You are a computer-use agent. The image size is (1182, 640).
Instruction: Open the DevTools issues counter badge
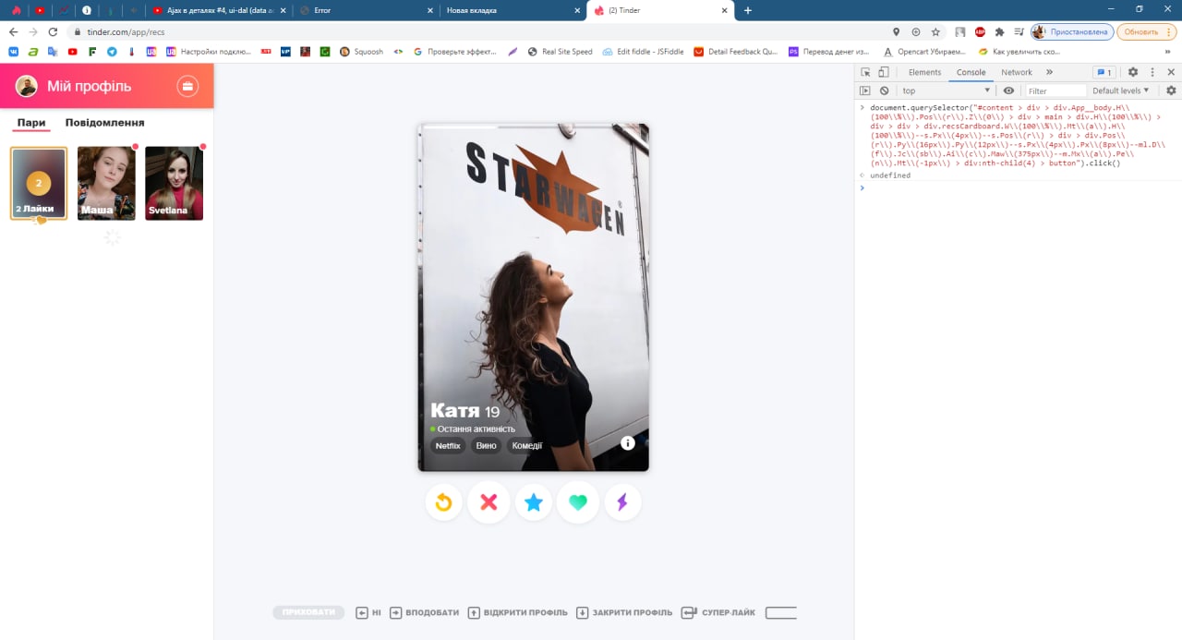pos(1104,72)
